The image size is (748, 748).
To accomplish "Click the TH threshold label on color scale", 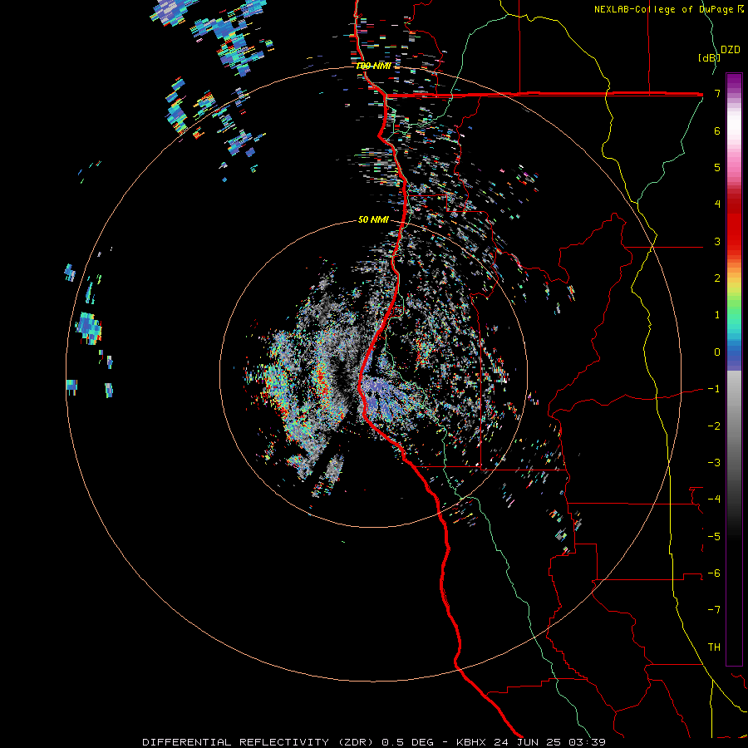I will [x=714, y=647].
